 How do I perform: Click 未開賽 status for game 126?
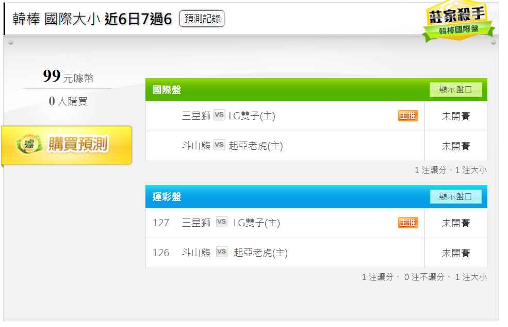[456, 253]
